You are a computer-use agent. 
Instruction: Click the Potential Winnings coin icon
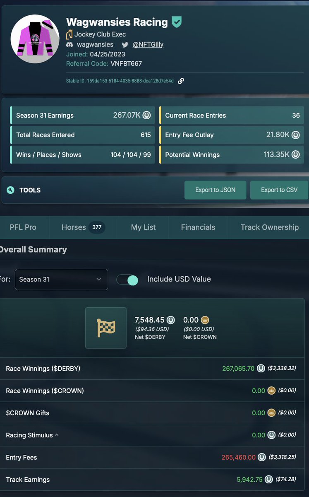[x=296, y=154]
